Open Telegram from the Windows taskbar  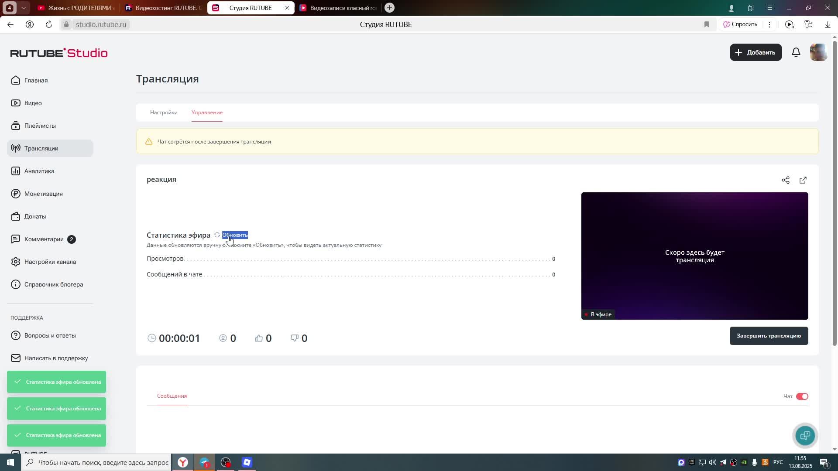pyautogui.click(x=204, y=462)
